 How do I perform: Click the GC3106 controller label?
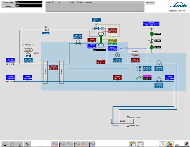pos(28,50)
